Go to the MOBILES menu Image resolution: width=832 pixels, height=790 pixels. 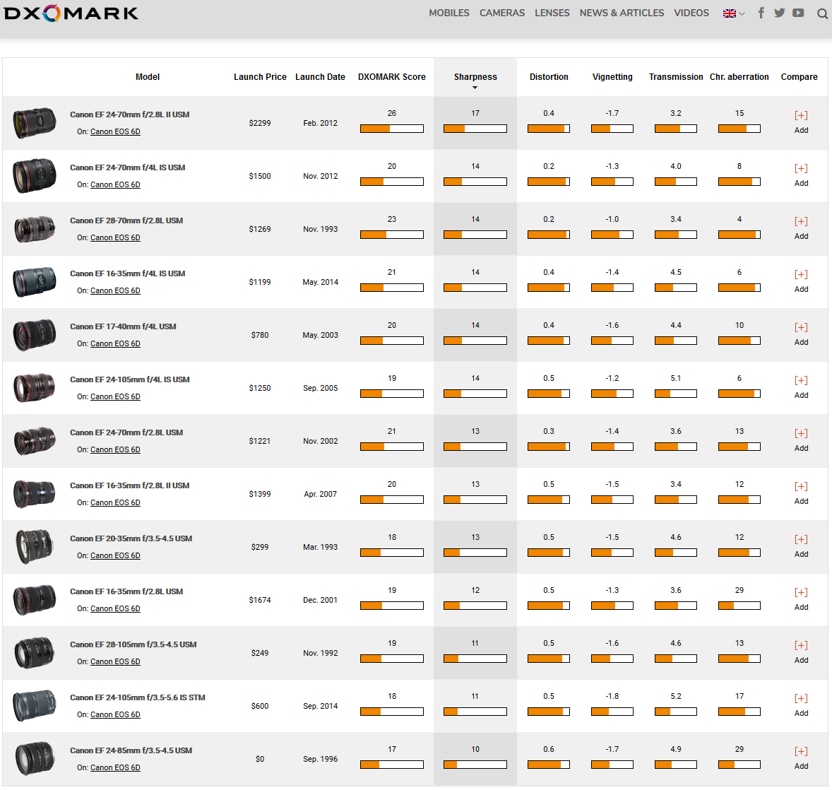449,13
